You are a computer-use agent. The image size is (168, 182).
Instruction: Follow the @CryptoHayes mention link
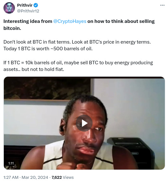pyautogui.click(x=70, y=21)
